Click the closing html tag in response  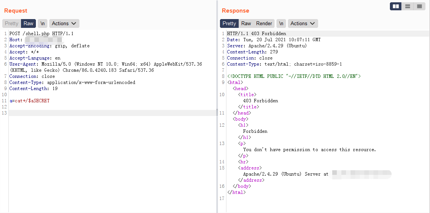point(236,192)
